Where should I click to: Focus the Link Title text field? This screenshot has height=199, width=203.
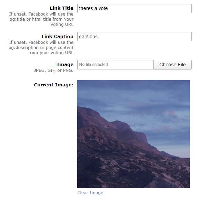[x=134, y=8]
